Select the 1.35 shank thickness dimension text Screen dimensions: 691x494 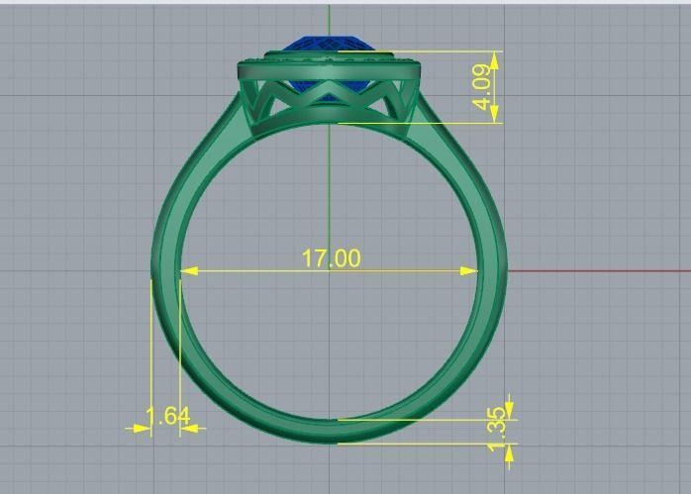pyautogui.click(x=497, y=429)
